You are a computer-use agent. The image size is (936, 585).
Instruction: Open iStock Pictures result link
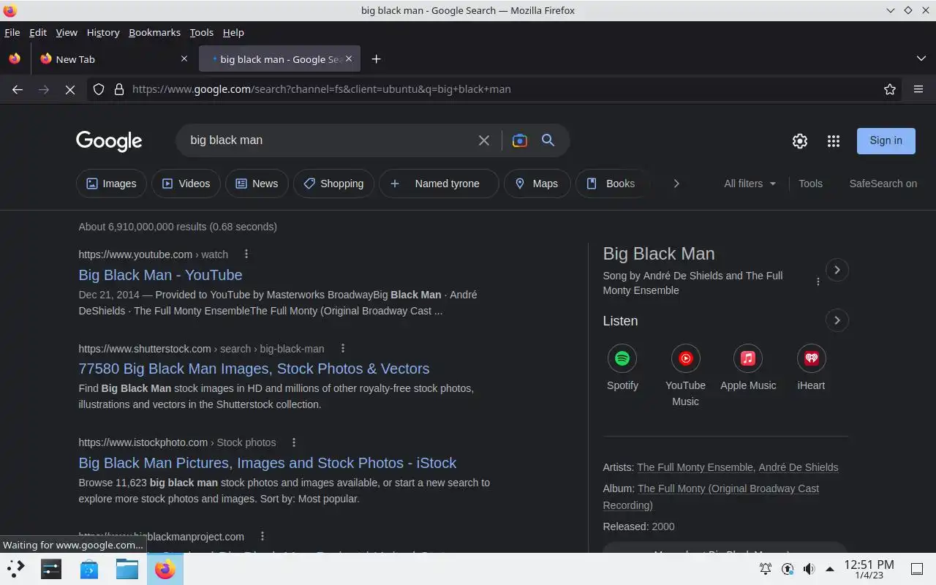click(267, 463)
